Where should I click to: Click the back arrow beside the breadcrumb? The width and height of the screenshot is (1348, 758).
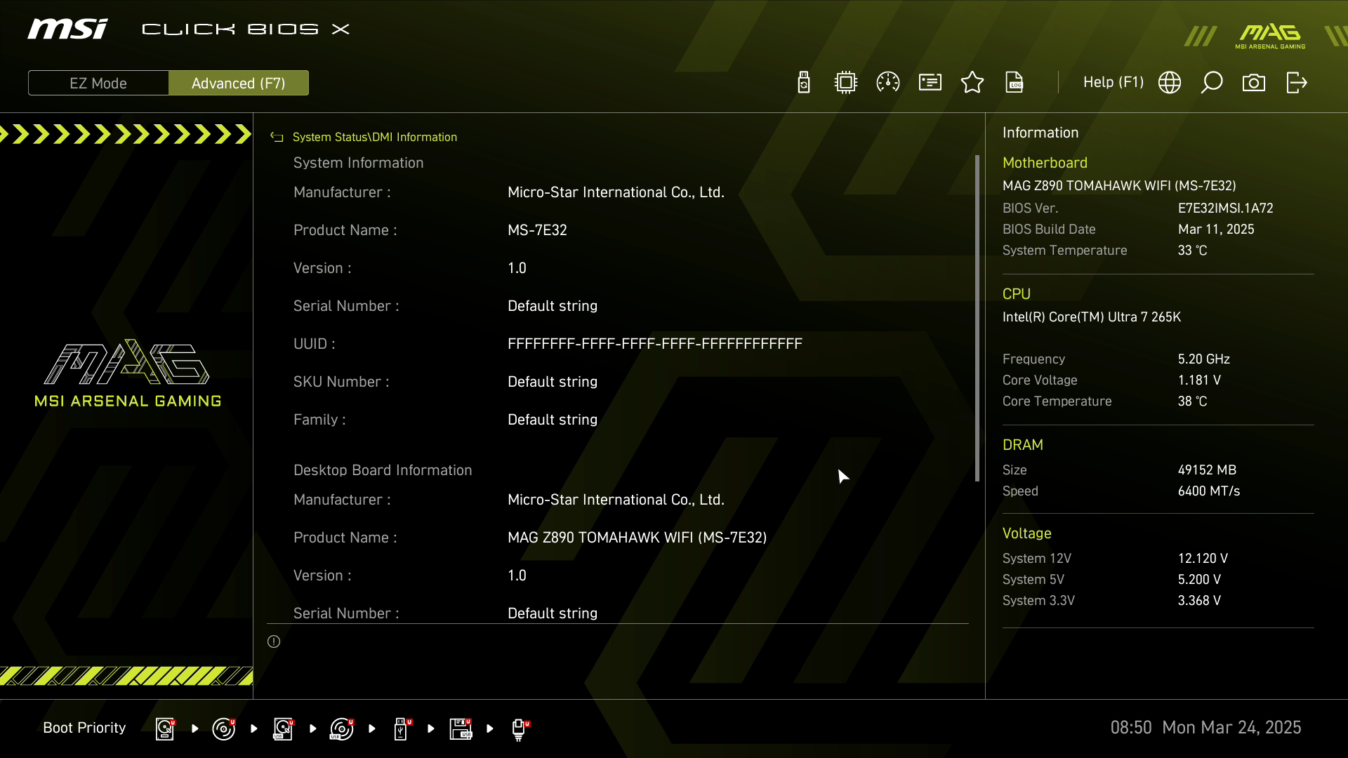(277, 137)
